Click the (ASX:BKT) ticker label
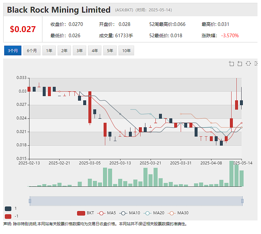 pos(124,10)
